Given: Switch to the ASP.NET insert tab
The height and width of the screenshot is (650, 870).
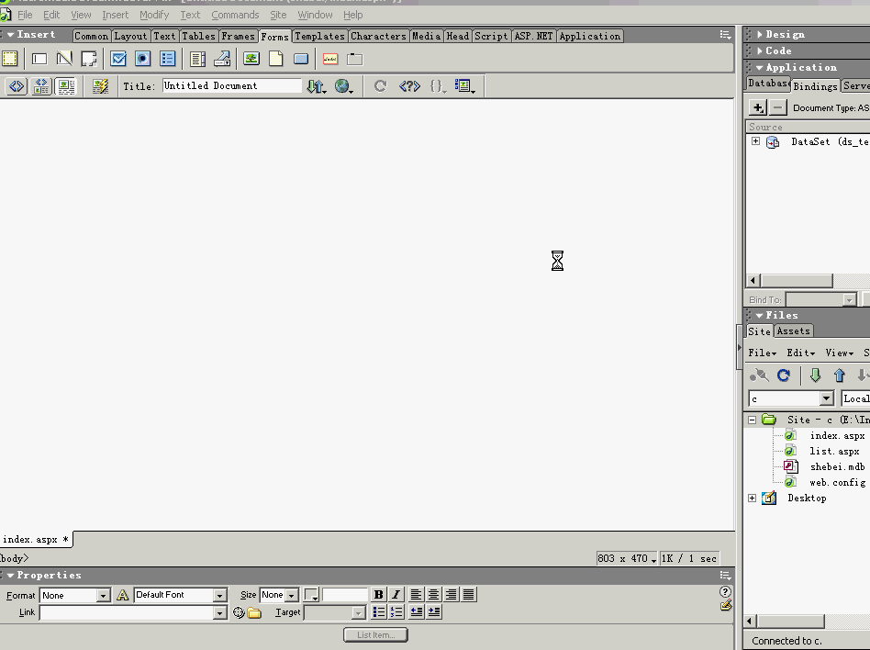Looking at the screenshot, I should tap(533, 37).
